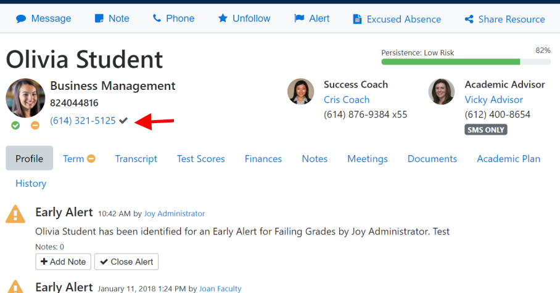This screenshot has height=293, width=560.
Task: Click the Persistence risk progress bar
Action: [466, 62]
